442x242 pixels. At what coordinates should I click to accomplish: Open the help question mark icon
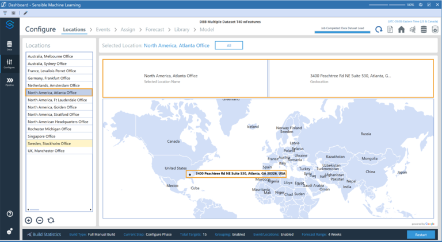(10, 214)
